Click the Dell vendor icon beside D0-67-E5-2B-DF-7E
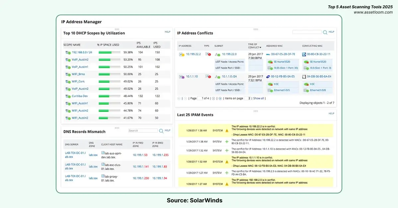 pos(268,54)
